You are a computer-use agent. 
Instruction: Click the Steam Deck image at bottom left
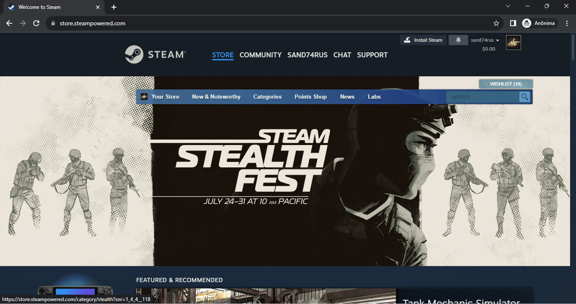(x=76, y=291)
